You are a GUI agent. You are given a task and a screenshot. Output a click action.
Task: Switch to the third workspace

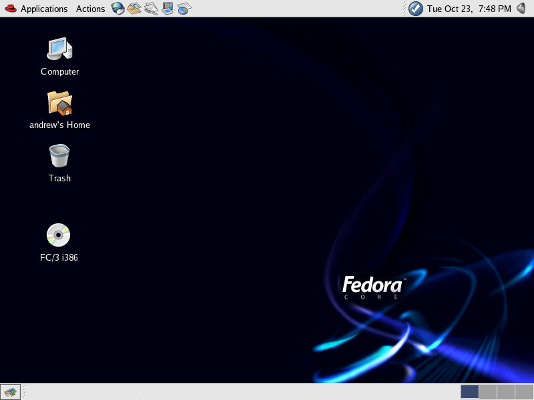coord(506,392)
